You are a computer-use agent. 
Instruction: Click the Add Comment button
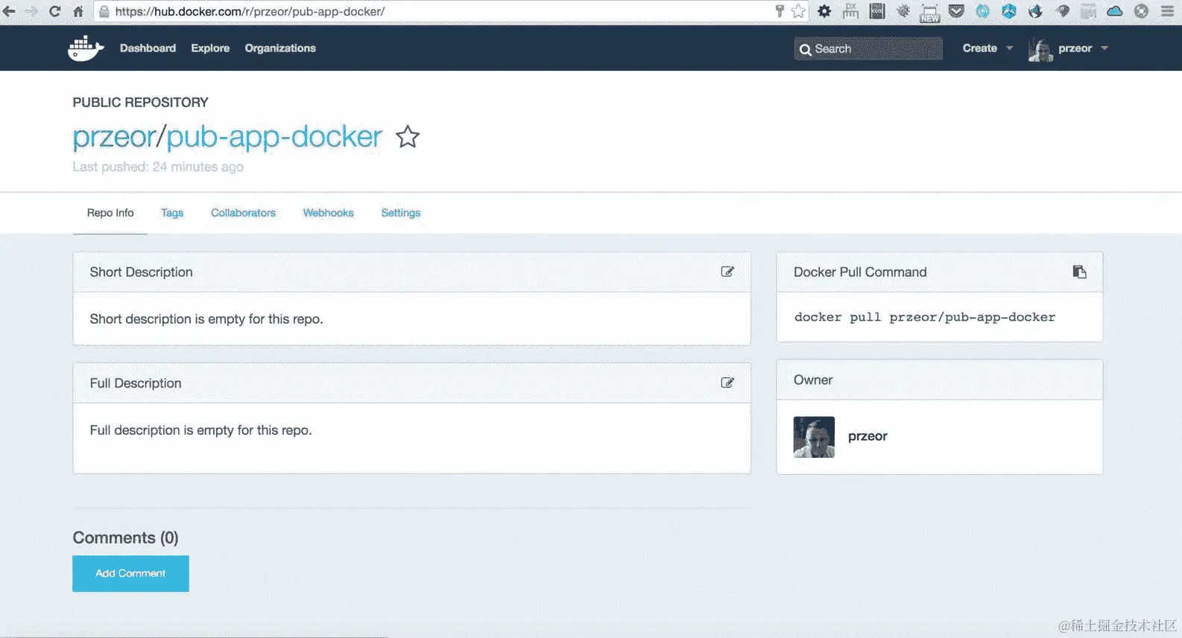[130, 573]
